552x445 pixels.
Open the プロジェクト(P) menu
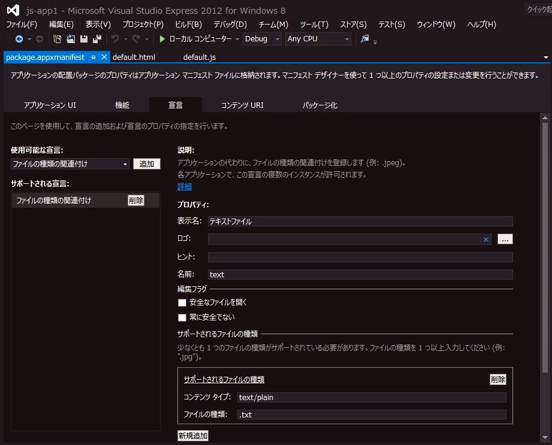(x=143, y=25)
